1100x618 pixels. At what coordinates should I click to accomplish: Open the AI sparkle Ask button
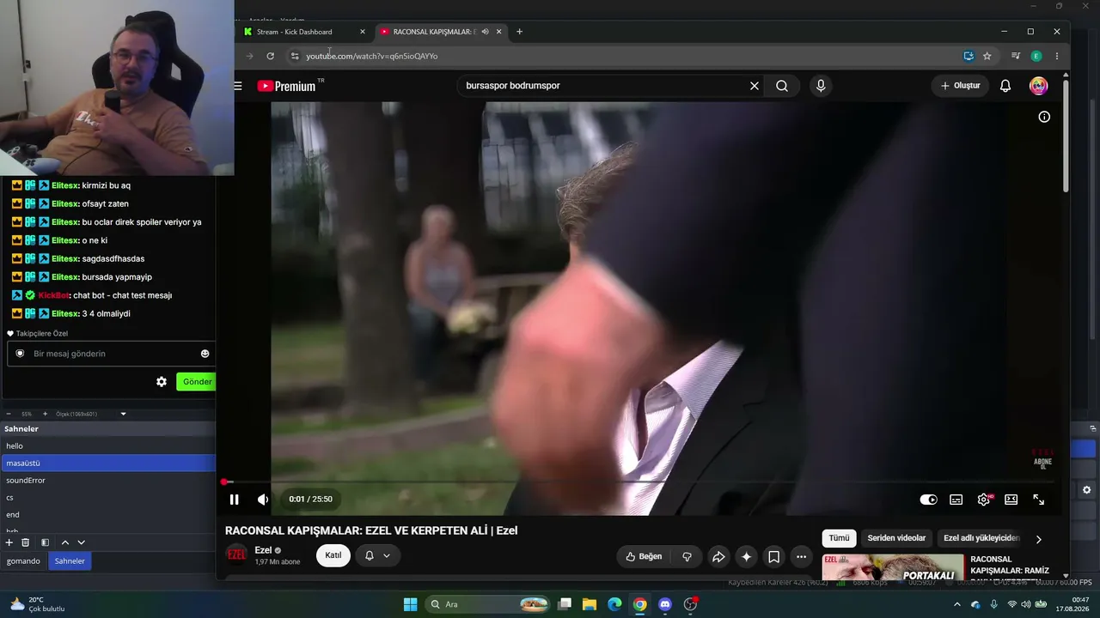click(x=746, y=556)
